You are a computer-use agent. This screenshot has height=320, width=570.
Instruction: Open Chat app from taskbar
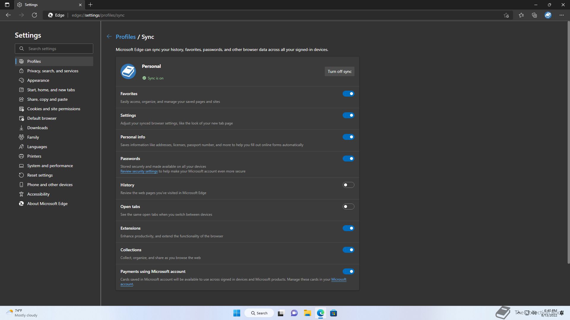point(294,313)
